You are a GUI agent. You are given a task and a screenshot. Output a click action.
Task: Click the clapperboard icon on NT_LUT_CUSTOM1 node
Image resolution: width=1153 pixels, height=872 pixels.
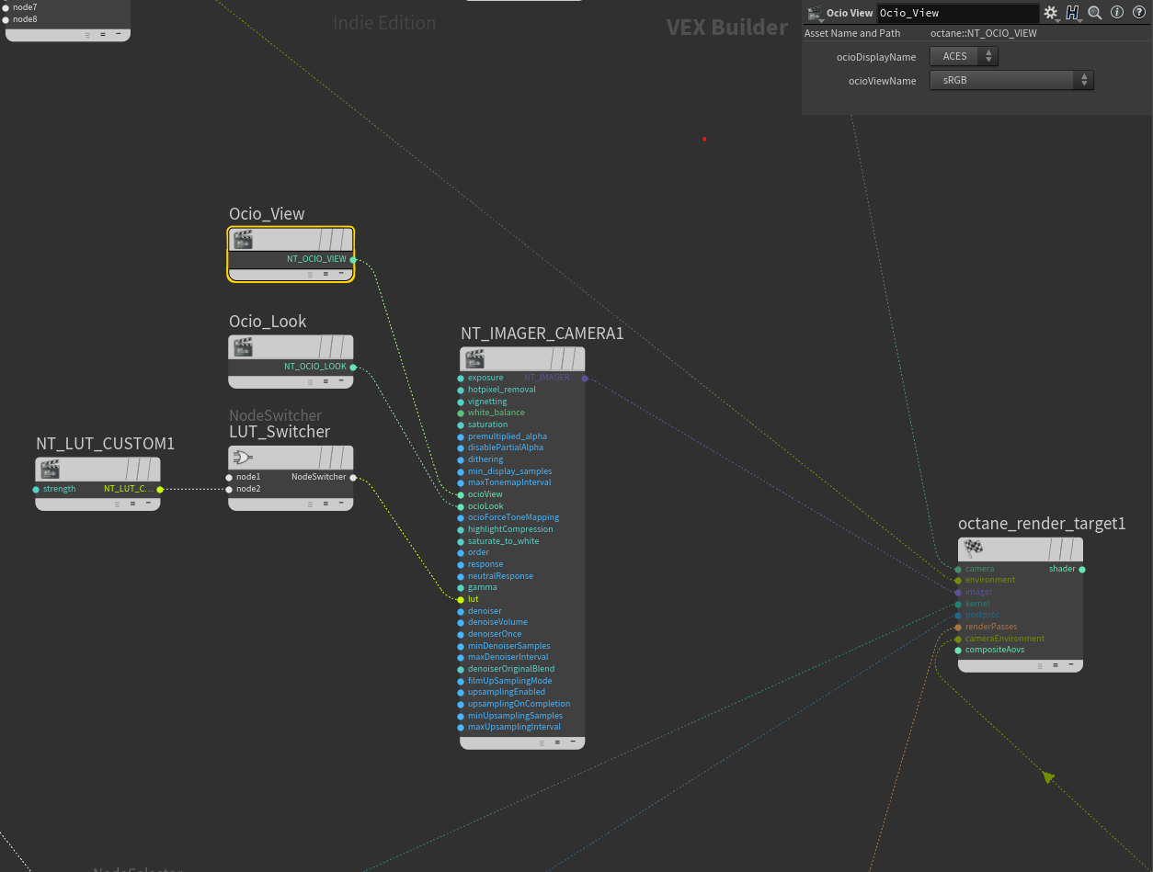click(50, 470)
